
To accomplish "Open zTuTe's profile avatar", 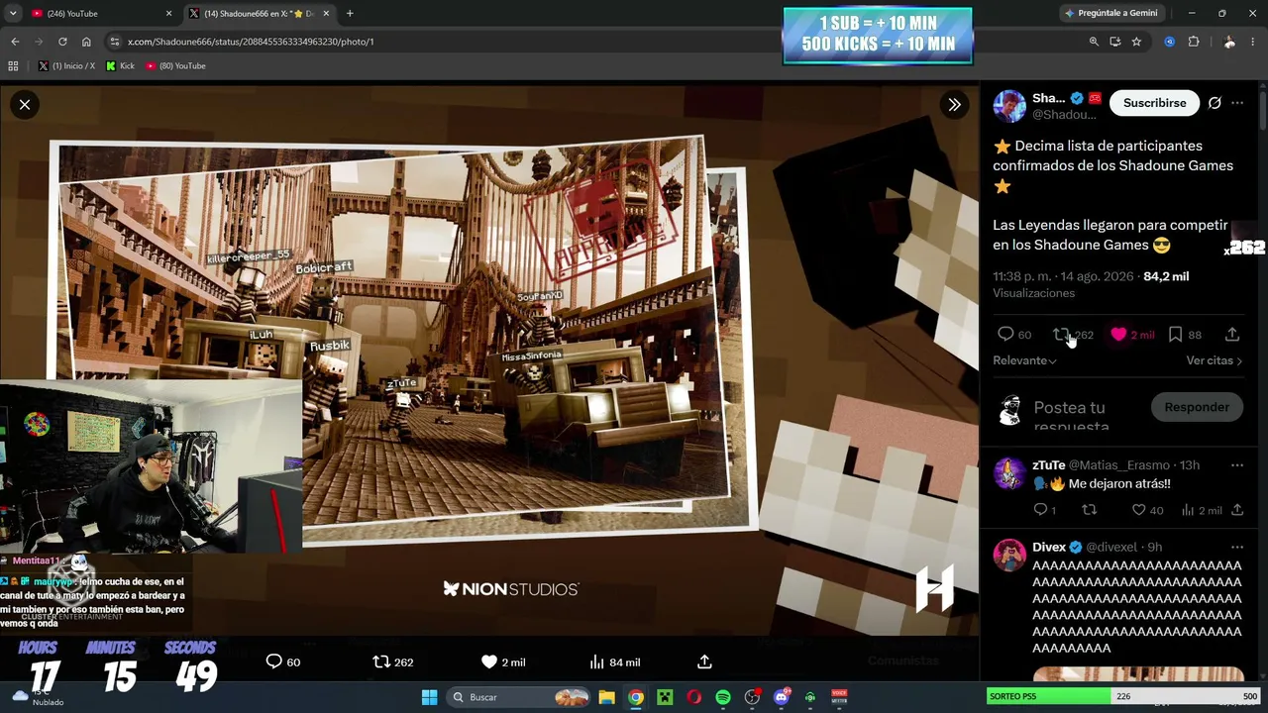I will [1009, 473].
